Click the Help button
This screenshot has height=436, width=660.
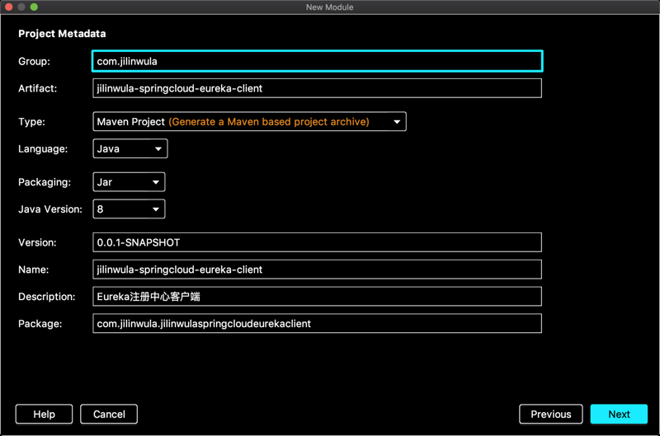pos(45,414)
